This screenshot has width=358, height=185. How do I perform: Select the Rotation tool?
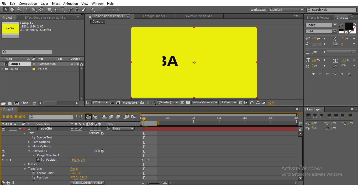click(x=28, y=9)
